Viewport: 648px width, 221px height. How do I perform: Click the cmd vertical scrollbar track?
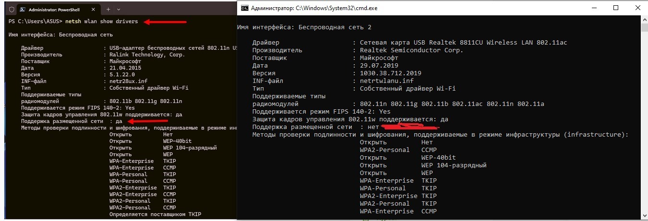click(644, 120)
